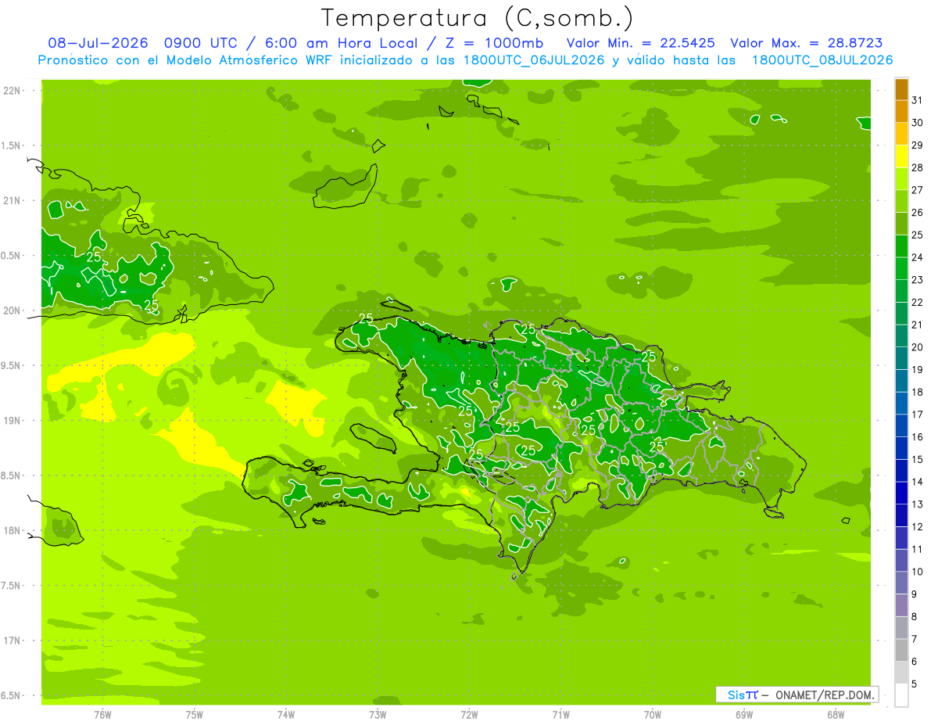Select initialization time '1800UTC_06JUL2026'
The width and height of the screenshot is (938, 725).
pos(534,60)
